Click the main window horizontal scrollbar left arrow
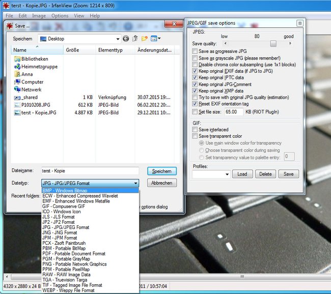The width and height of the screenshot is (331, 294). coord(7,277)
